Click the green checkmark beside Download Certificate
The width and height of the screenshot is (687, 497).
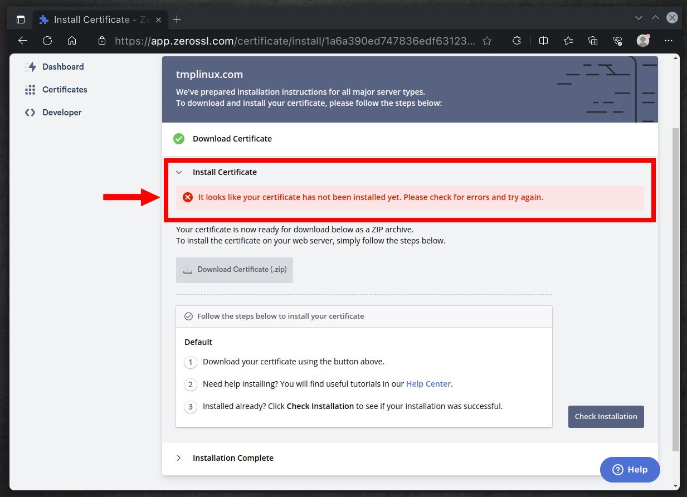[179, 139]
